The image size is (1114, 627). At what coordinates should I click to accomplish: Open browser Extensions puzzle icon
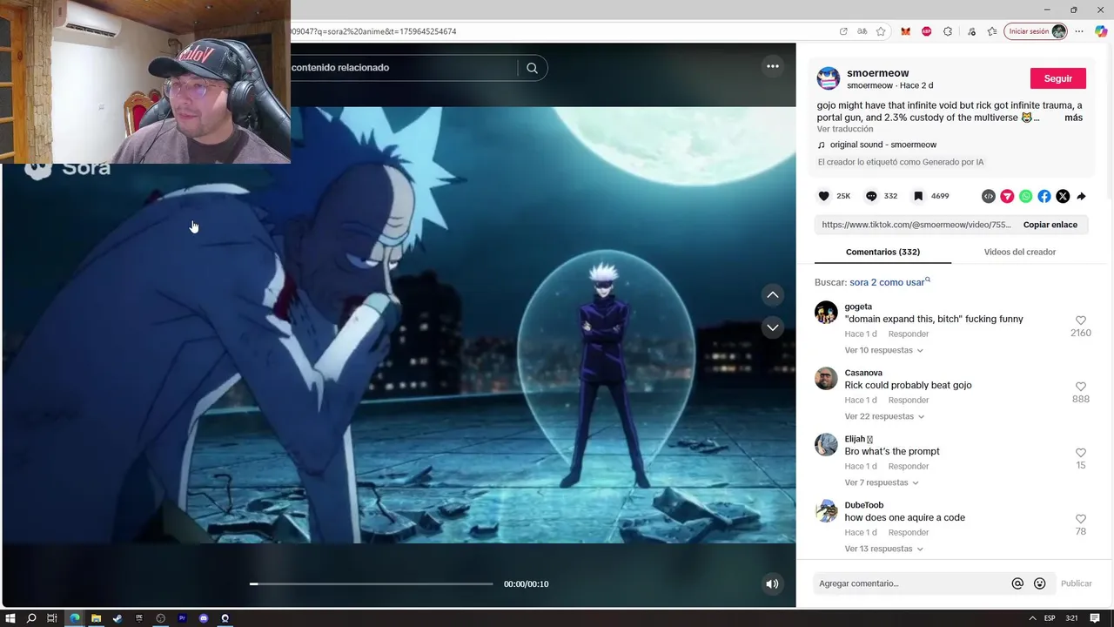coord(948,31)
